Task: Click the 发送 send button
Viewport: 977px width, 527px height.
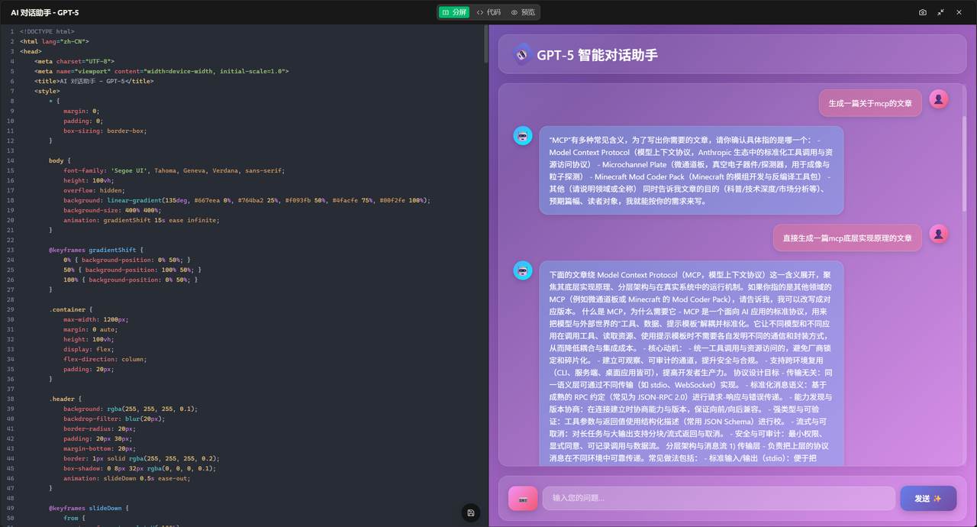Action: [928, 498]
